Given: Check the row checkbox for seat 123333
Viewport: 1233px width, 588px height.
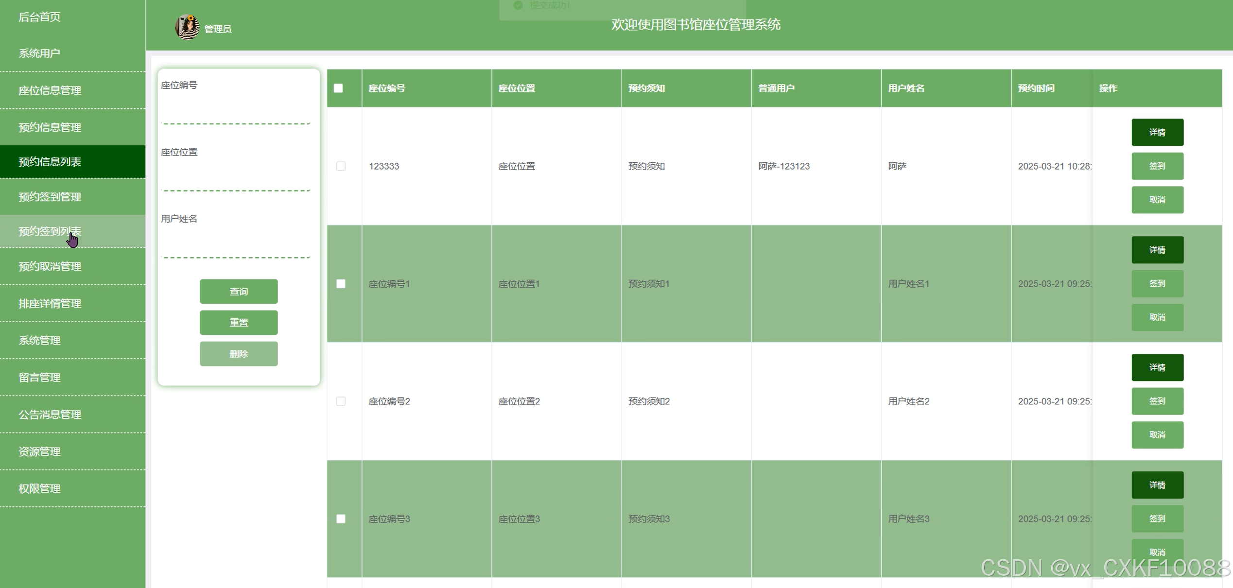Looking at the screenshot, I should pyautogui.click(x=341, y=166).
